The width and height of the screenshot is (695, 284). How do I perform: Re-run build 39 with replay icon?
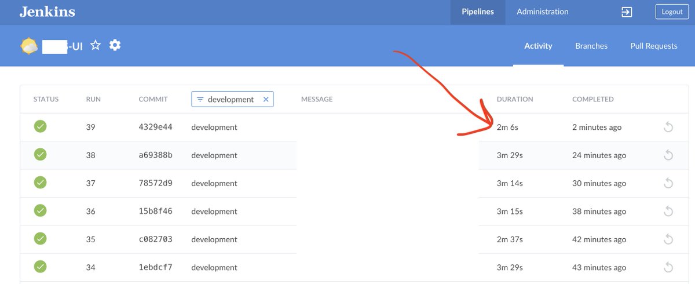(x=668, y=128)
